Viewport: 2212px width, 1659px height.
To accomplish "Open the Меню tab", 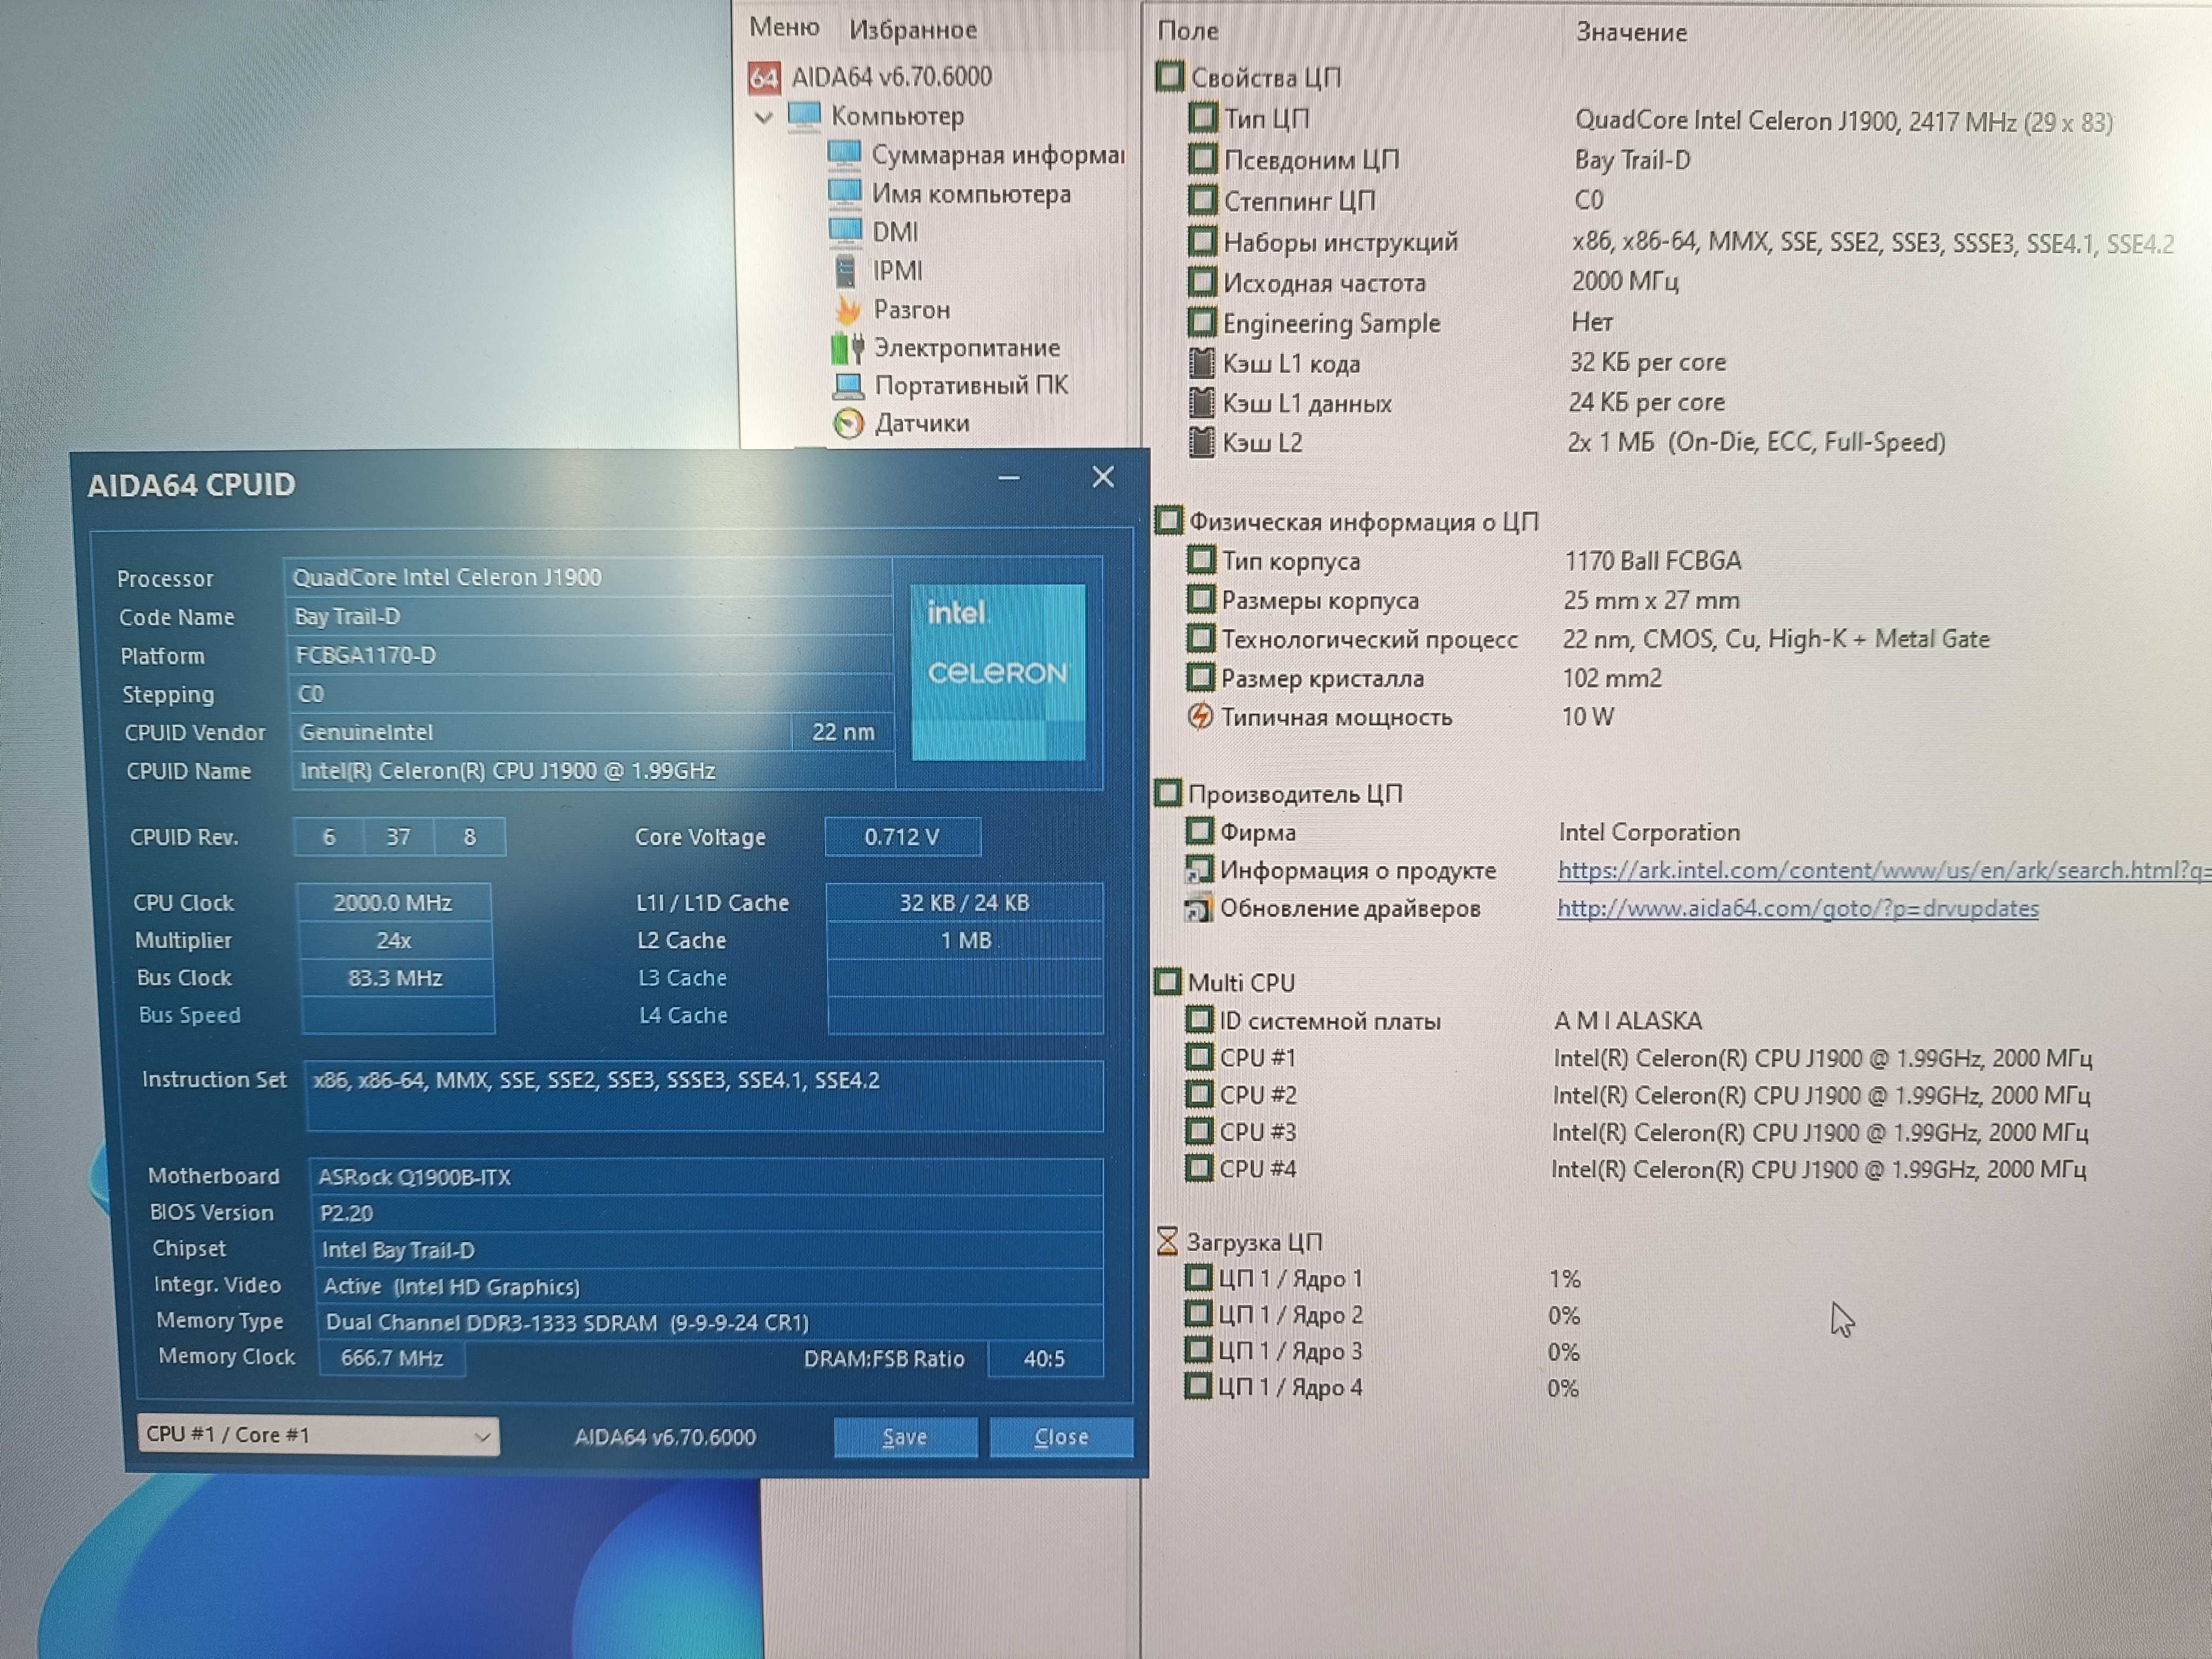I will pyautogui.click(x=784, y=28).
